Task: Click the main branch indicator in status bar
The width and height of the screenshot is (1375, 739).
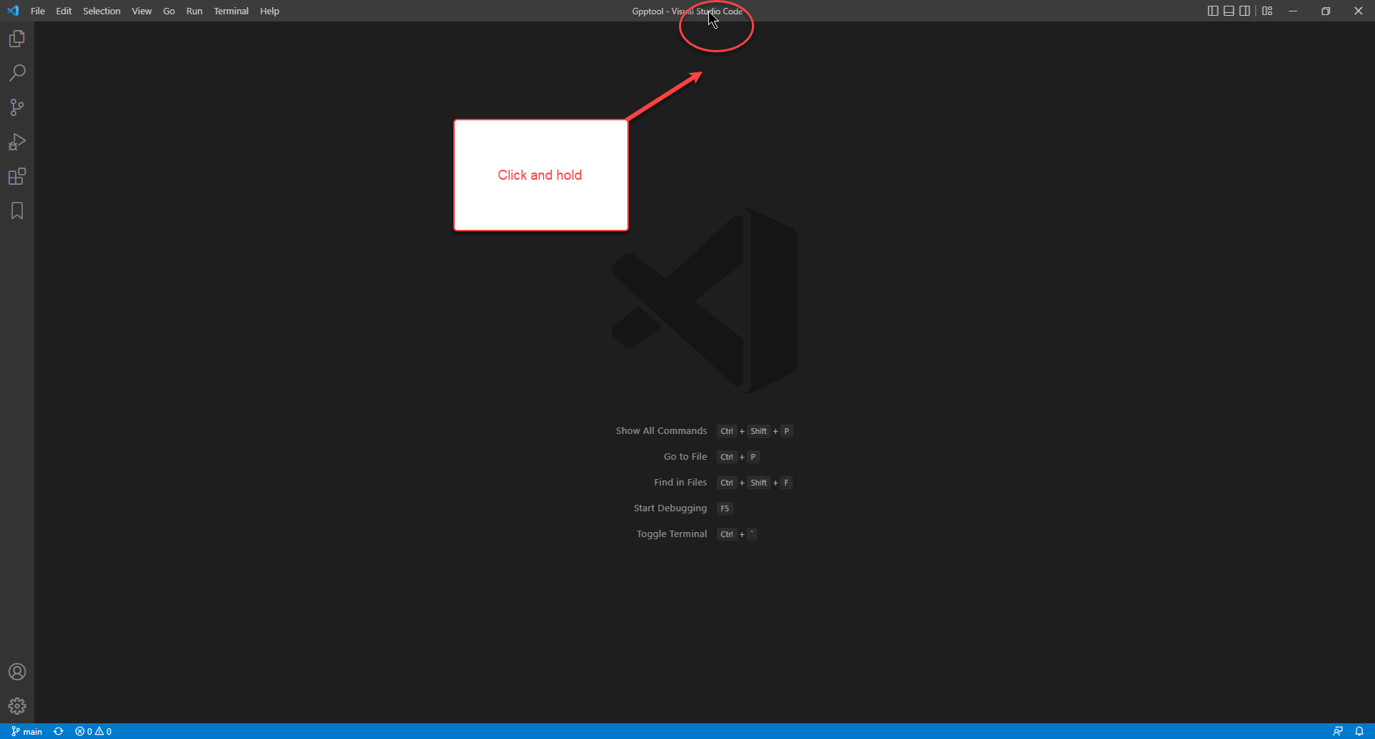Action: click(x=26, y=731)
